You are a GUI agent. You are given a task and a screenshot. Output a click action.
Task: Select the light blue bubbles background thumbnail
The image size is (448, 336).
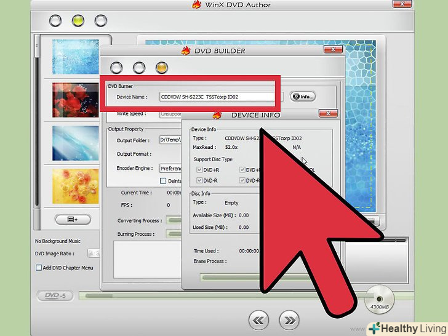tap(76, 57)
